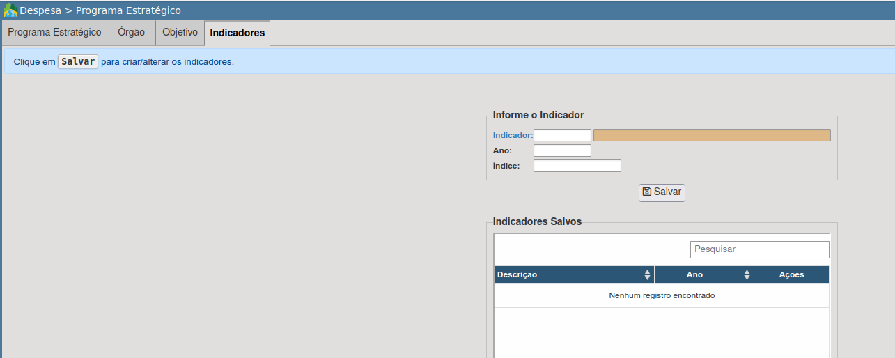Open the Indicador lookup link
This screenshot has height=358, width=895.
[513, 135]
